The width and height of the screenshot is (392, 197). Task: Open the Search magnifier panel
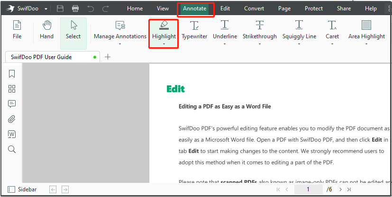pos(12,149)
